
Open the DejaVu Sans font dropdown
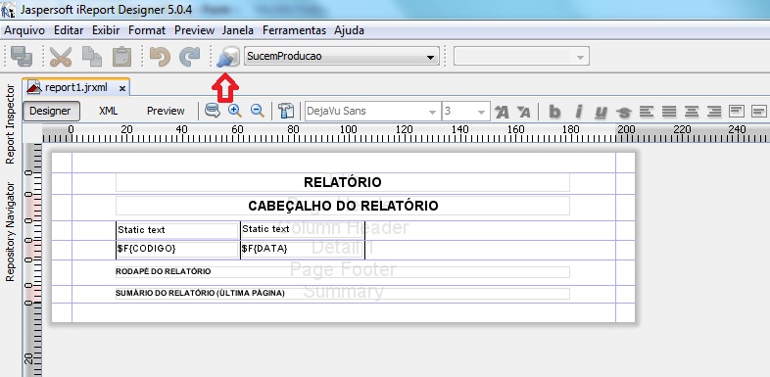coord(372,112)
